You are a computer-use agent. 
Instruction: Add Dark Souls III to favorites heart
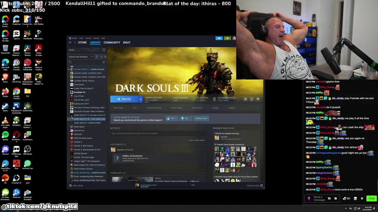pos(258,99)
